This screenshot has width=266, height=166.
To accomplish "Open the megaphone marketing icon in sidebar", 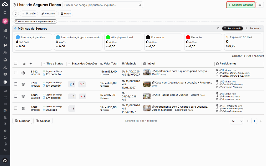I will [x=5, y=45].
